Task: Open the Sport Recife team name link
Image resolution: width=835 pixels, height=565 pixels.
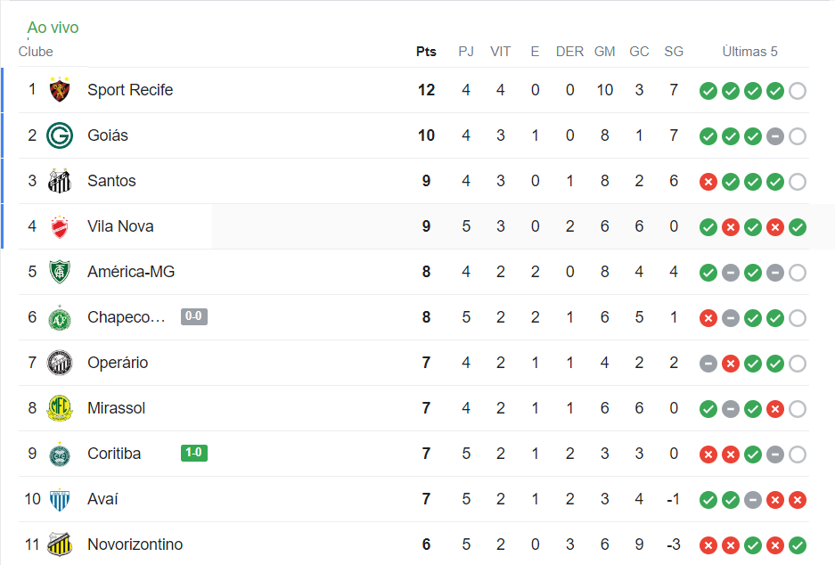Action: (x=130, y=90)
